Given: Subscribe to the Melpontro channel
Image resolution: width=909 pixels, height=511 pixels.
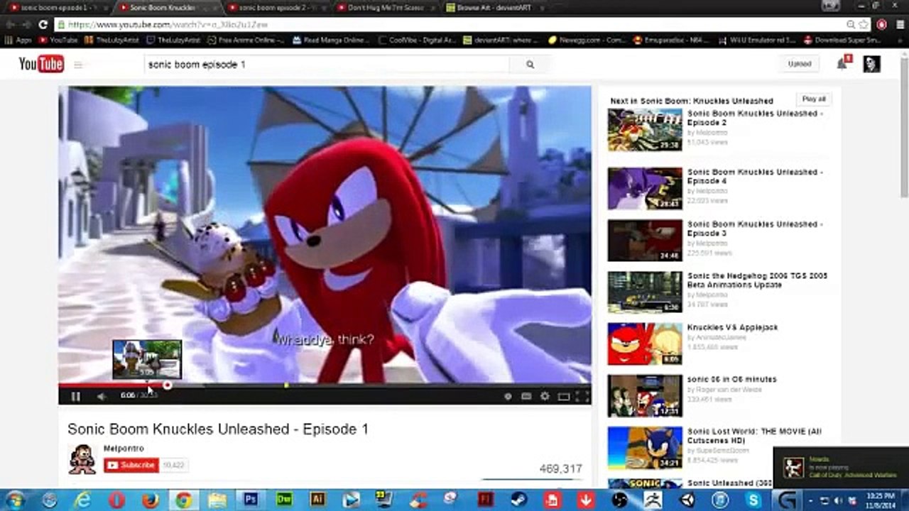Looking at the screenshot, I should point(131,465).
